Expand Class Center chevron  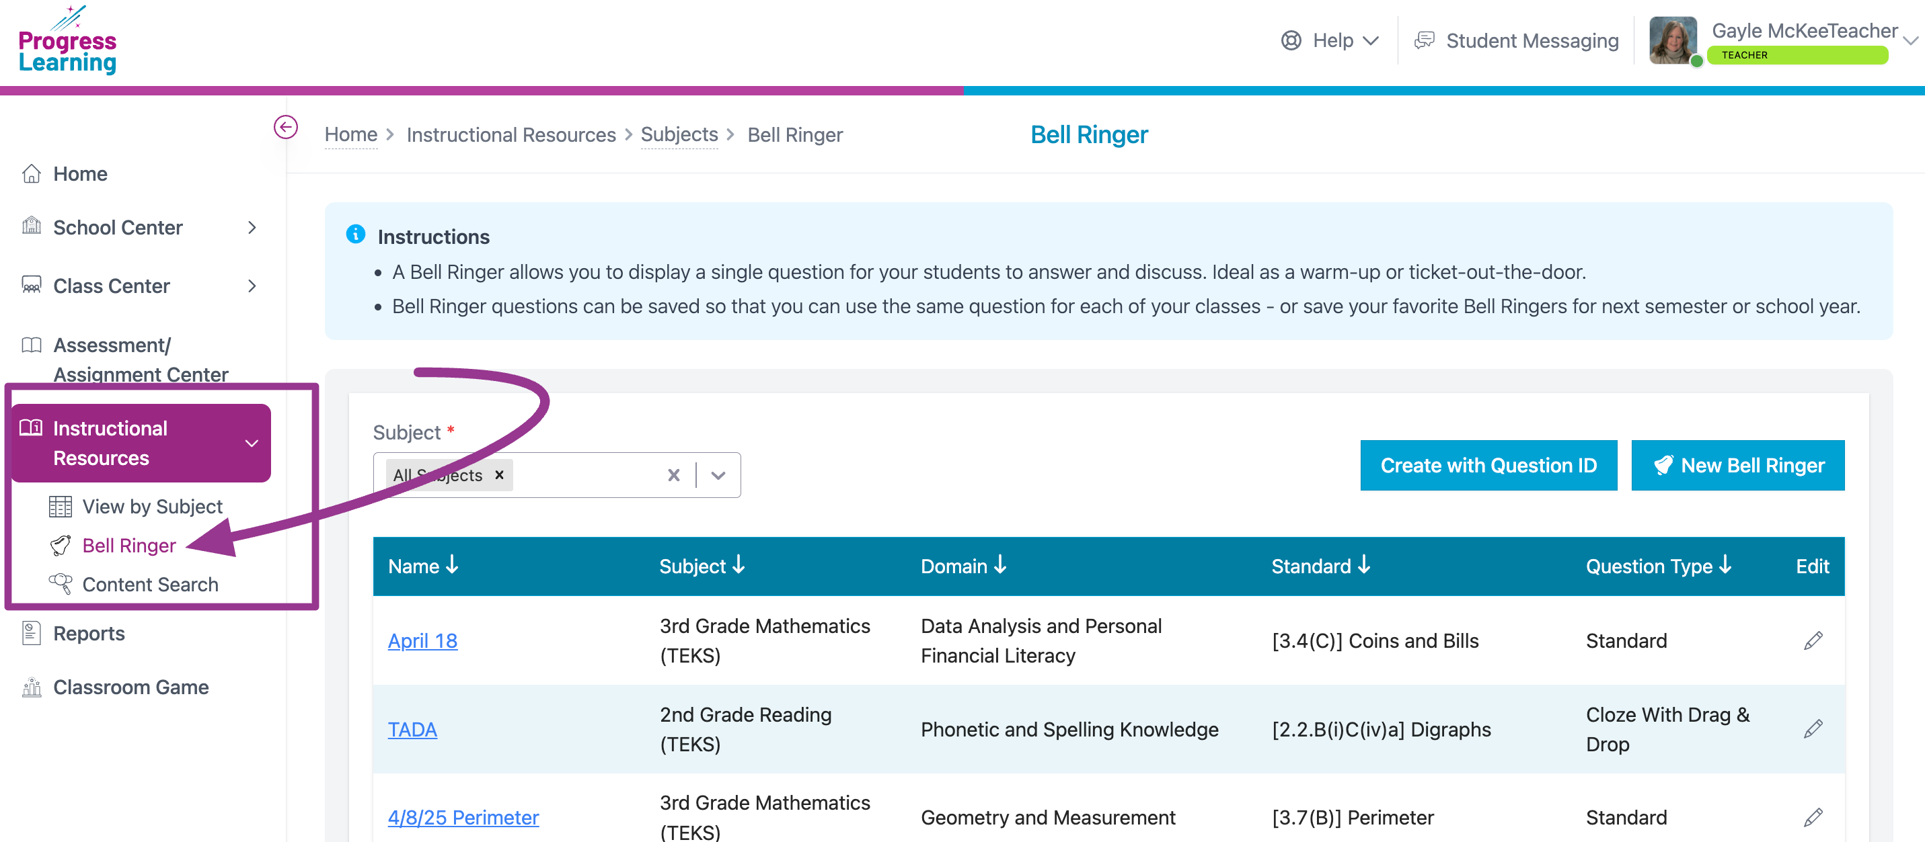252,286
